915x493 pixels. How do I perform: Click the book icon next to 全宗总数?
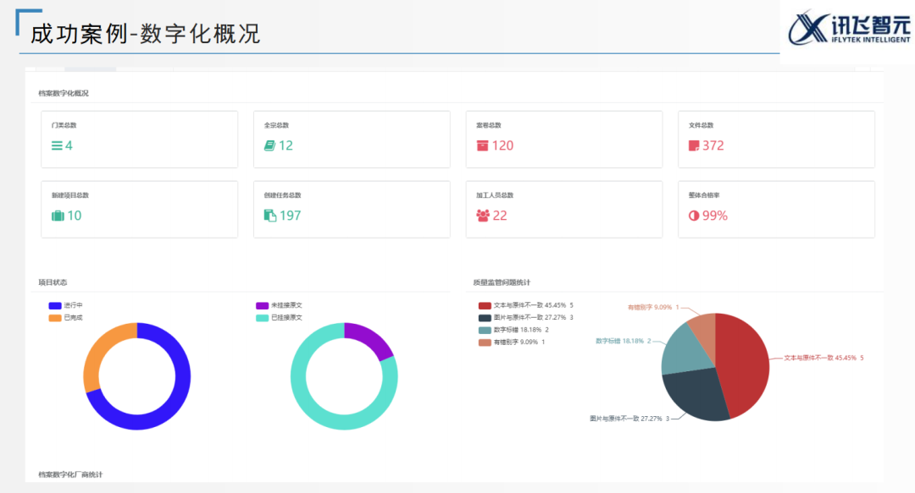(269, 145)
